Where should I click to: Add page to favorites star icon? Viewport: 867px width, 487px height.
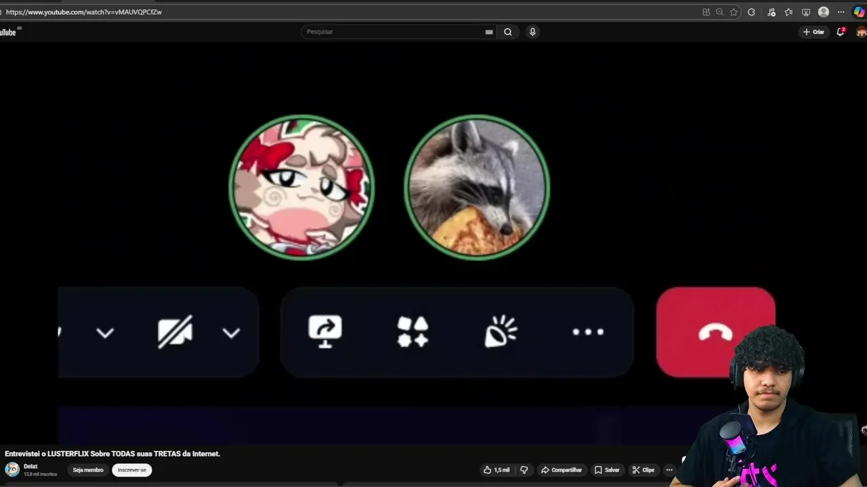(x=734, y=12)
